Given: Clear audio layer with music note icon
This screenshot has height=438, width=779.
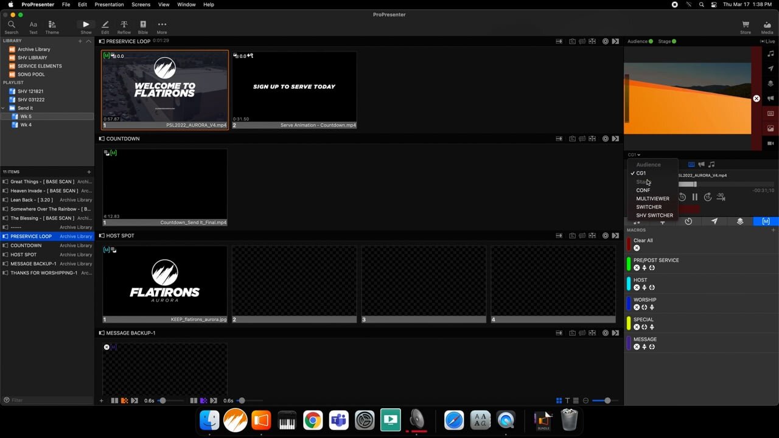Looking at the screenshot, I should tap(770, 54).
